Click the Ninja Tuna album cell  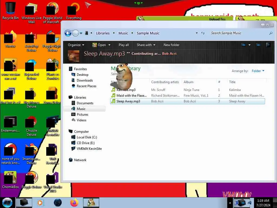[191, 90]
